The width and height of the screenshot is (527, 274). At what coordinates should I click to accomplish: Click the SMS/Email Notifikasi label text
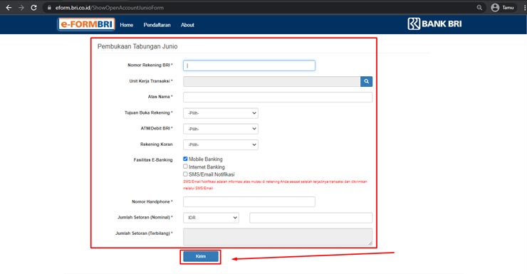pos(212,174)
